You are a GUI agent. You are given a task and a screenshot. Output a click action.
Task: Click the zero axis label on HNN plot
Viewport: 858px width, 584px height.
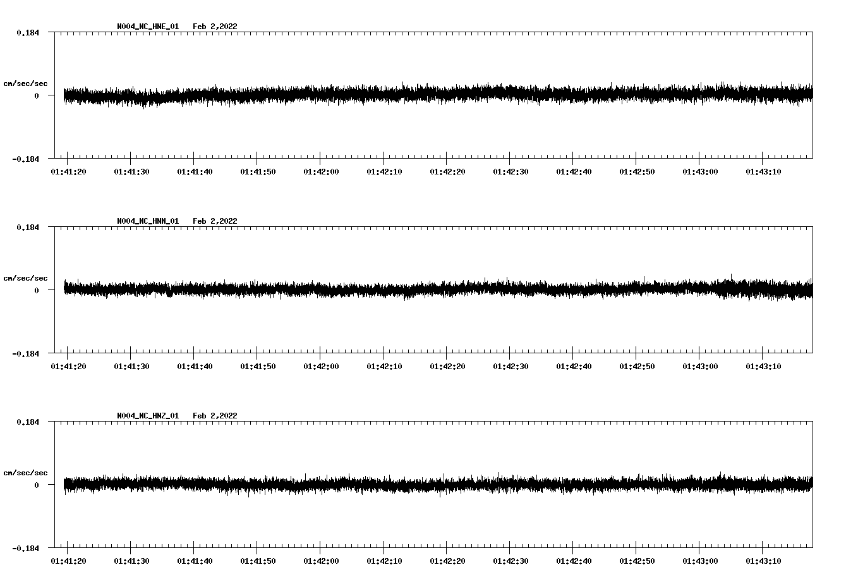tap(37, 290)
